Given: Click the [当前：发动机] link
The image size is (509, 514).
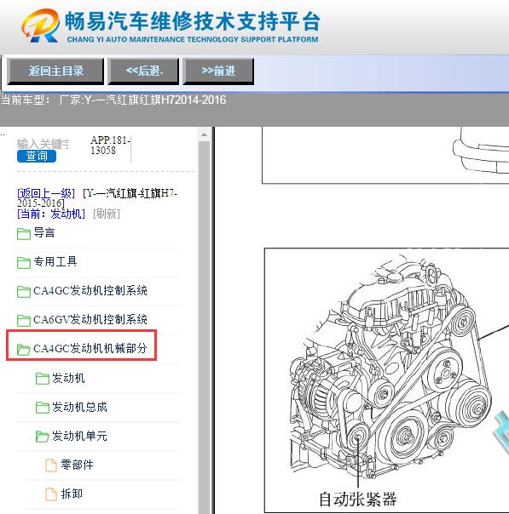Looking at the screenshot, I should pyautogui.click(x=51, y=214).
